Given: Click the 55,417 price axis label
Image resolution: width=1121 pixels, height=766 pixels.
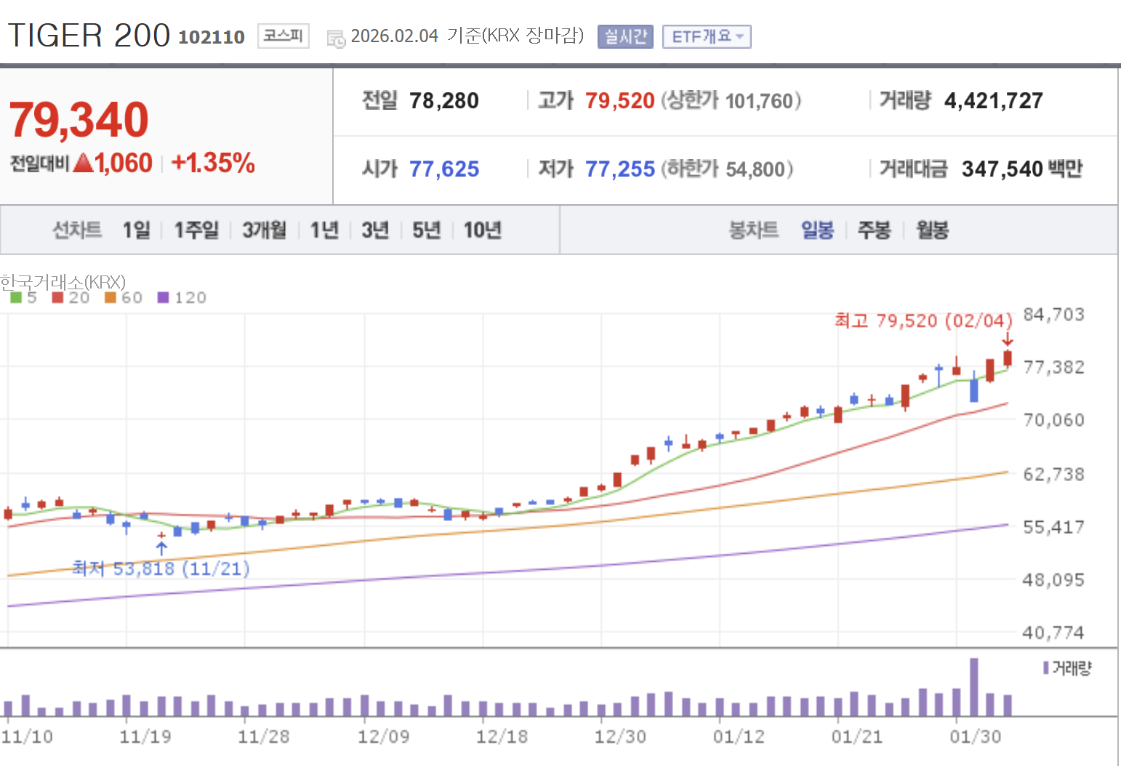Looking at the screenshot, I should pos(1053,527).
